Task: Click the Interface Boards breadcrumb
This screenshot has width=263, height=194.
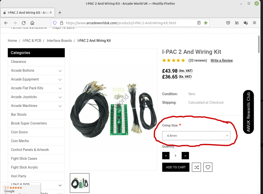Action: [59, 41]
